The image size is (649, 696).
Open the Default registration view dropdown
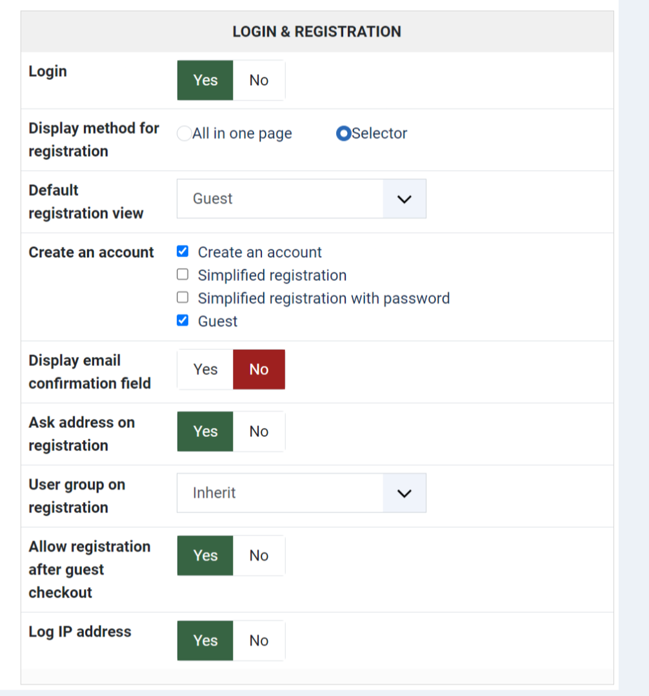[x=281, y=199]
